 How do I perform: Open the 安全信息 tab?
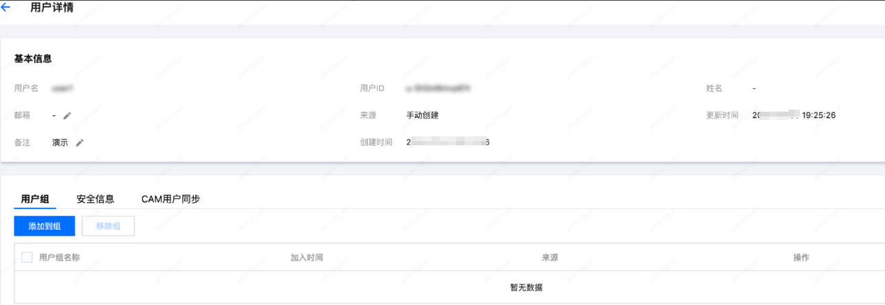click(96, 199)
